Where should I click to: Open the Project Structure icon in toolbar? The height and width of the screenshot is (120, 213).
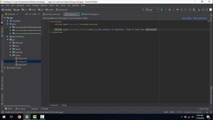(203, 10)
